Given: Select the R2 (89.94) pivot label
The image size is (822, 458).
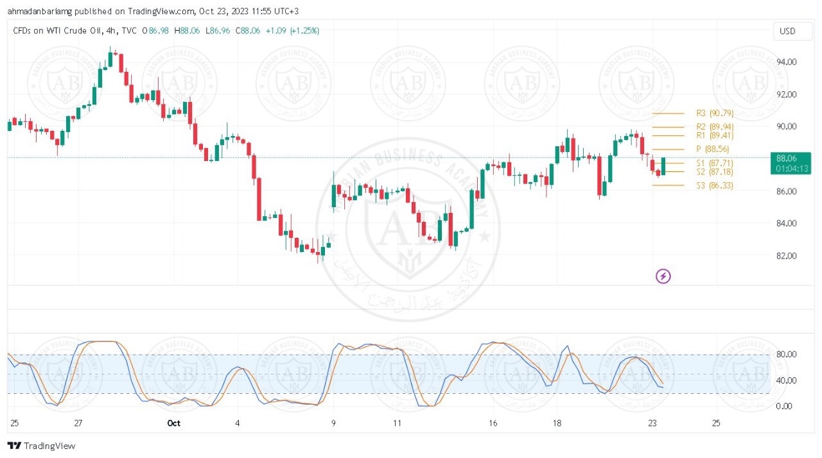Looking at the screenshot, I should pyautogui.click(x=715, y=127).
